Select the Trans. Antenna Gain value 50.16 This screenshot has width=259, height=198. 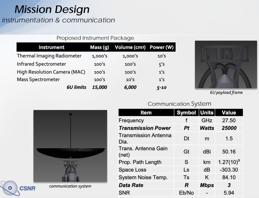[x=229, y=151]
